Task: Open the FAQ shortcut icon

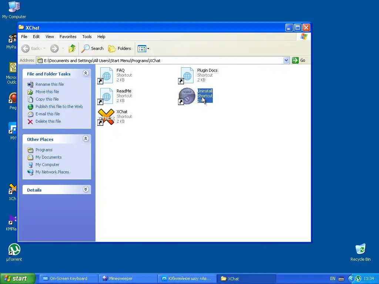Action: [105, 76]
